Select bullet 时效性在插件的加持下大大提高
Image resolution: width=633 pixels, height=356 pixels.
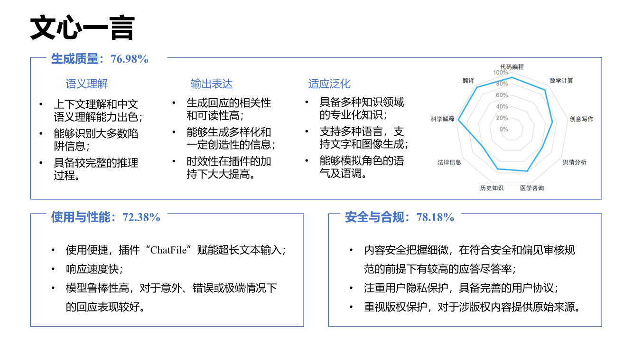229,168
